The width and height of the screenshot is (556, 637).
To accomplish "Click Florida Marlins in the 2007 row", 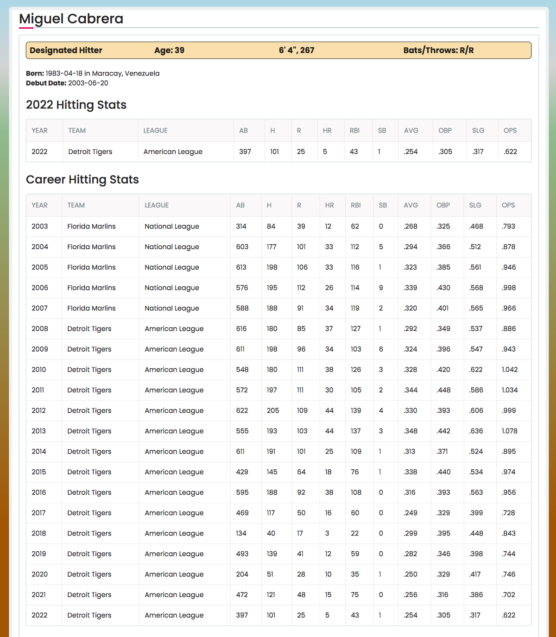I will (x=91, y=308).
